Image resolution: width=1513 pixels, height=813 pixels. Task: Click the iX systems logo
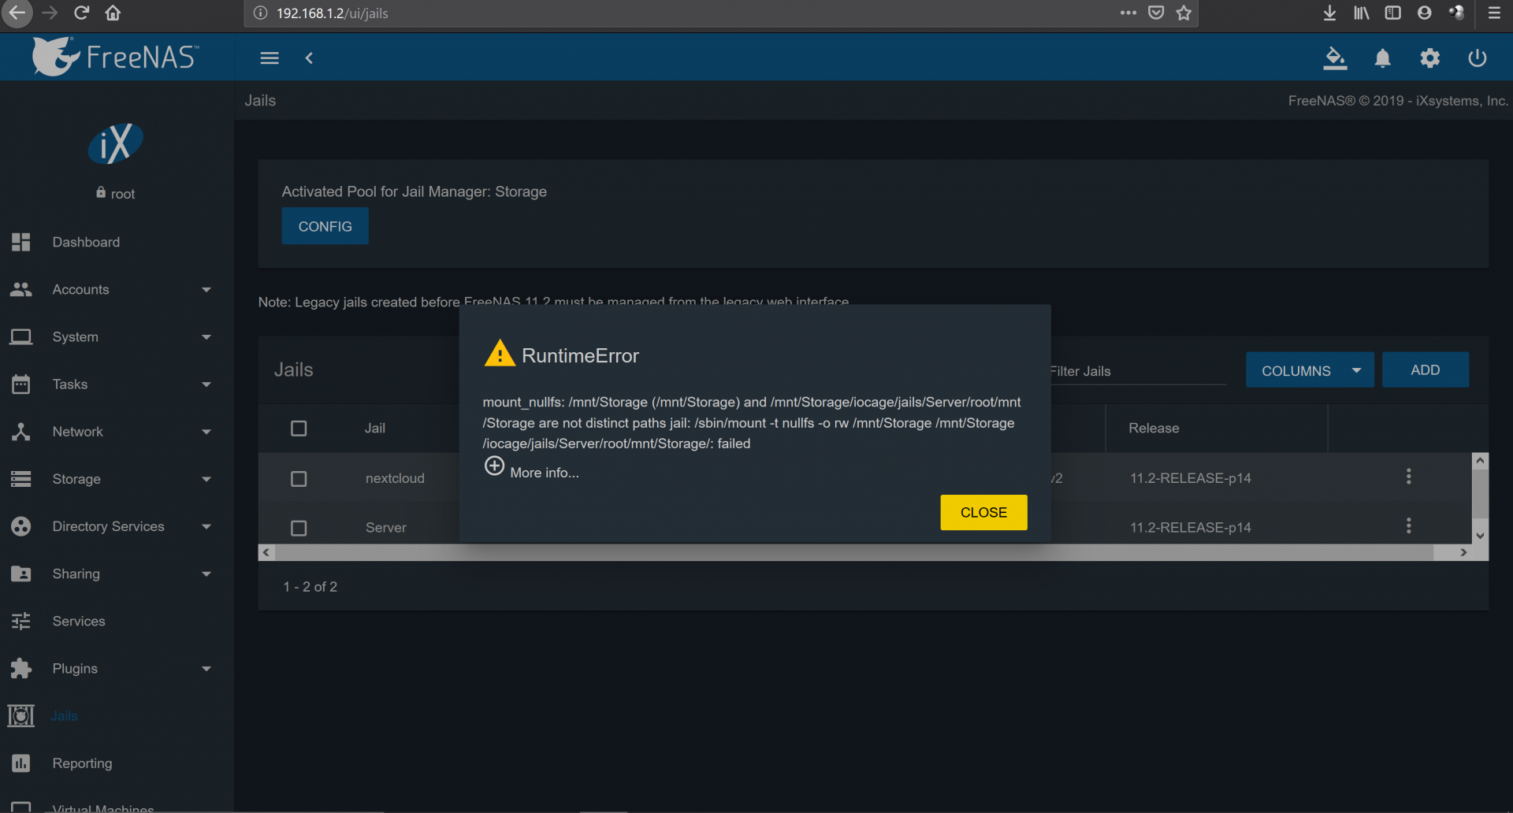coord(116,143)
